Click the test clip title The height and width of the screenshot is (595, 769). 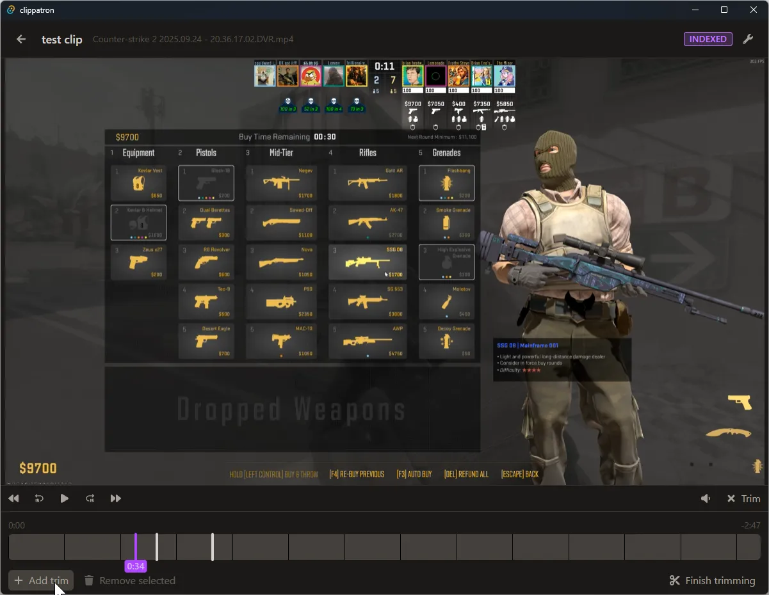pyautogui.click(x=62, y=39)
